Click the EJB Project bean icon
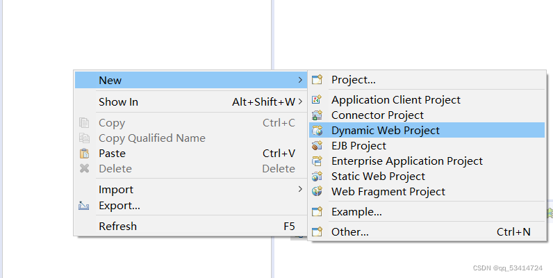 317,146
